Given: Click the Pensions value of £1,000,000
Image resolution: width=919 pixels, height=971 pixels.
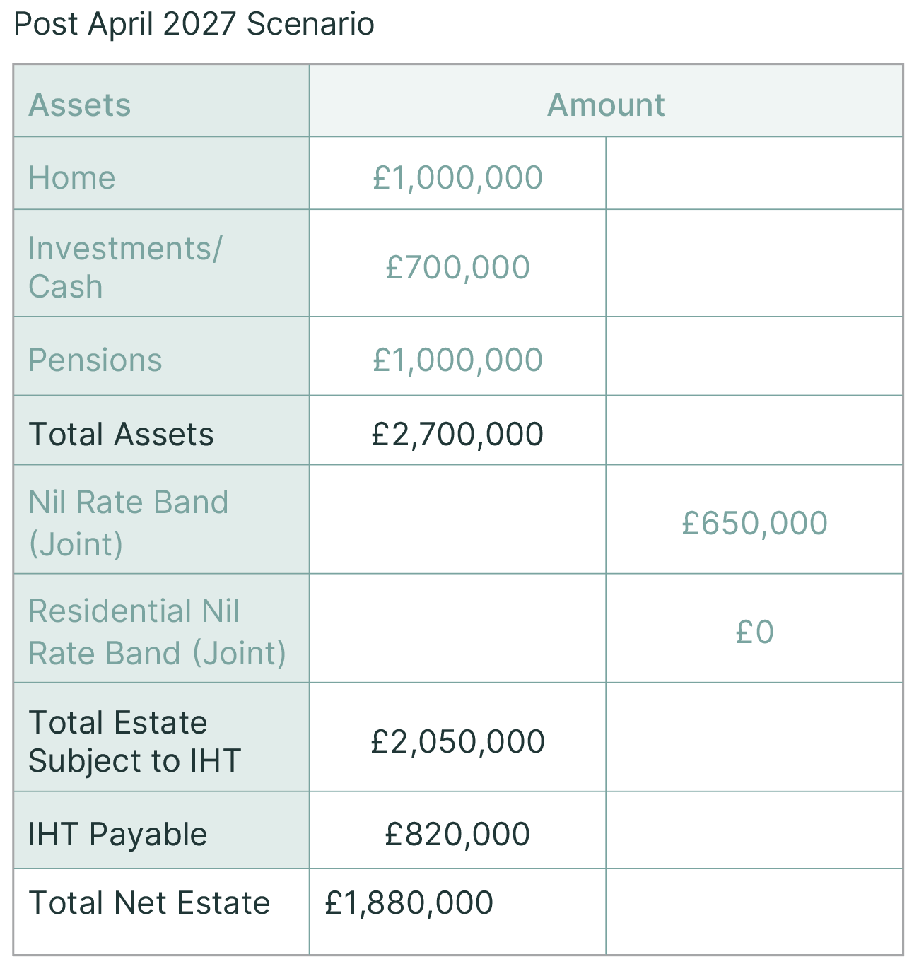Looking at the screenshot, I should pos(457,360).
